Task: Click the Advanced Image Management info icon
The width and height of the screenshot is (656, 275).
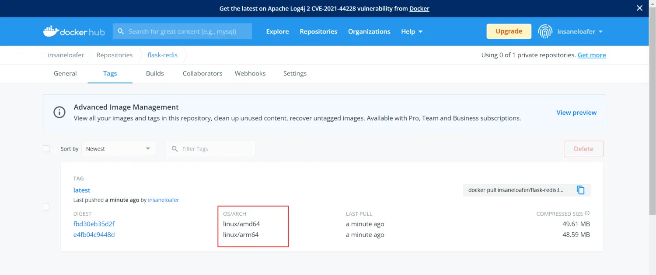Action: 59,112
